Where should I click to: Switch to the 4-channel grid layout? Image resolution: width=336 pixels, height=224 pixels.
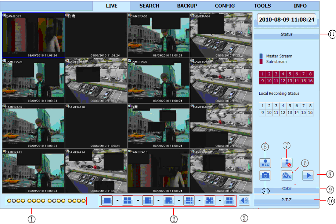tap(127, 201)
